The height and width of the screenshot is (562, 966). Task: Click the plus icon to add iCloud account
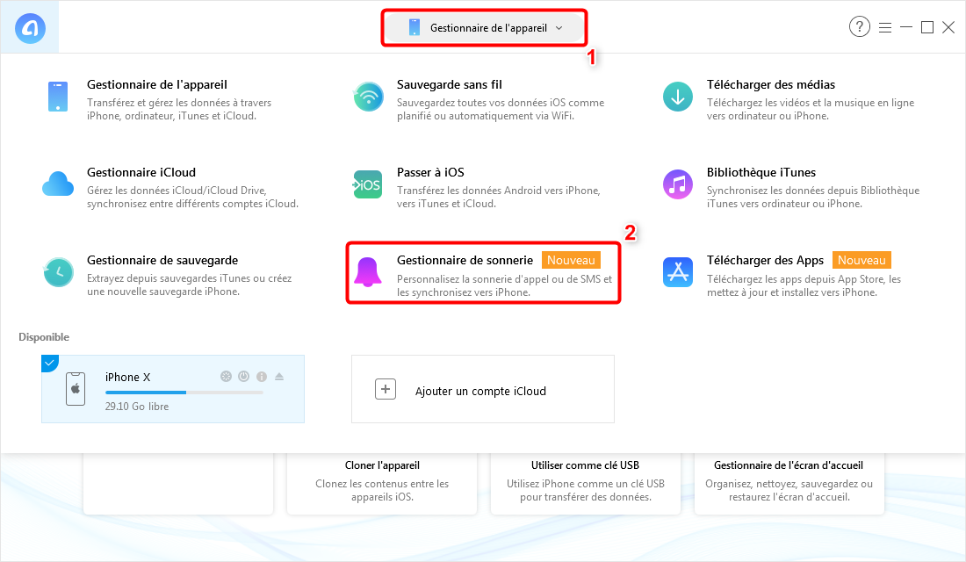[386, 389]
